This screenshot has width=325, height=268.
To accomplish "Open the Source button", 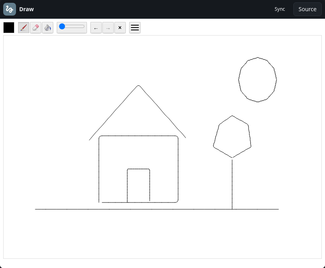I will tap(307, 9).
